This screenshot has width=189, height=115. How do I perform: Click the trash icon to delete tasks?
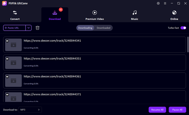[37, 28]
